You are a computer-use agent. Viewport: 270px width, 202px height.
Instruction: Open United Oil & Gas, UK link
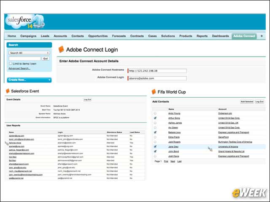coord(228,123)
